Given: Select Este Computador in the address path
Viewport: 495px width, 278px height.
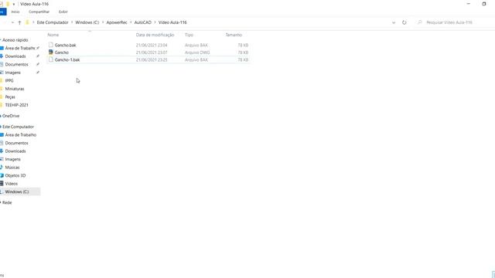Looking at the screenshot, I should click(53, 22).
